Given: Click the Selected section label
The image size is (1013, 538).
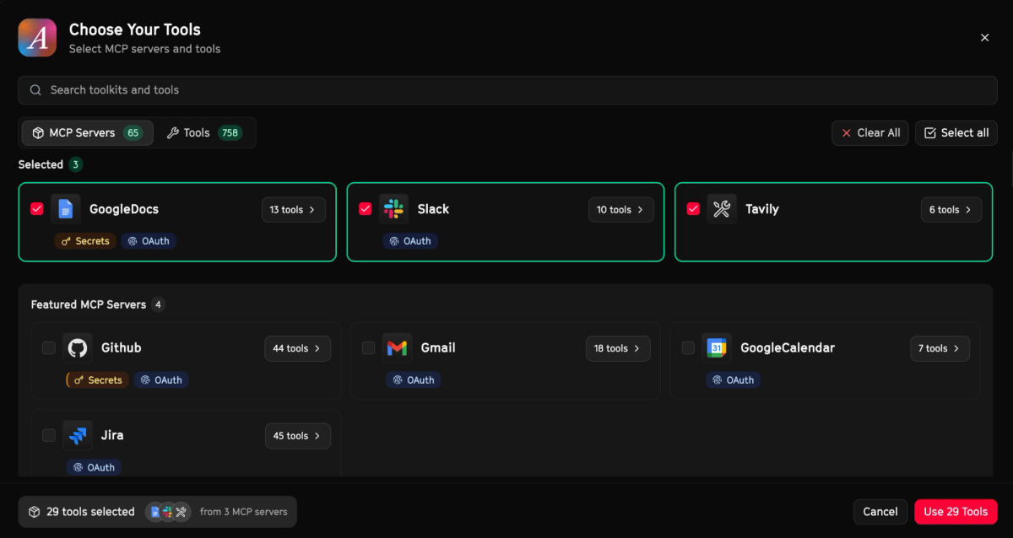Looking at the screenshot, I should click(41, 164).
